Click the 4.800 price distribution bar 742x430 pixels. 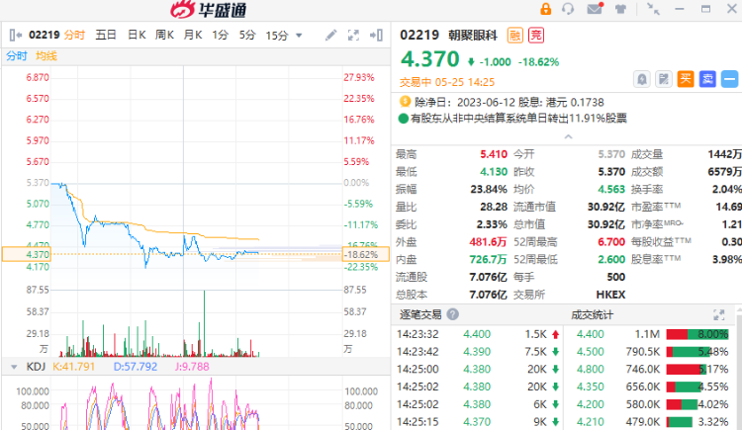click(x=687, y=370)
